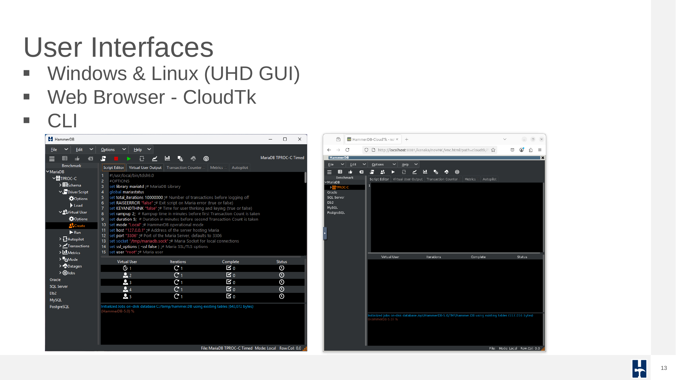Image resolution: width=676 pixels, height=380 pixels.
Task: Click the metrics bar-chart icon in the CloudTk toolbar
Action: coord(425,172)
